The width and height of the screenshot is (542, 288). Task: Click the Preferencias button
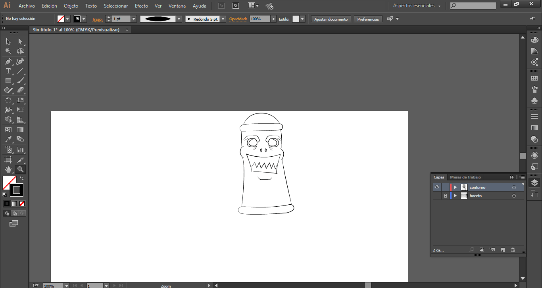(368, 19)
